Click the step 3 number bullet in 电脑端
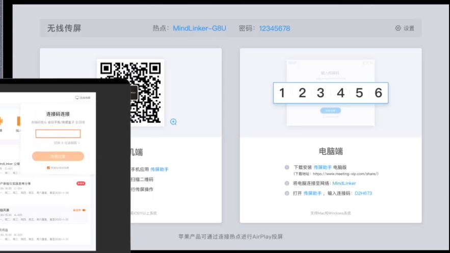The width and height of the screenshot is (450, 253). [287, 193]
